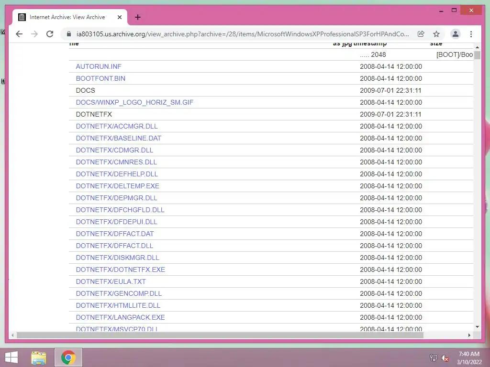Click the 2048 value in first row

click(x=379, y=54)
